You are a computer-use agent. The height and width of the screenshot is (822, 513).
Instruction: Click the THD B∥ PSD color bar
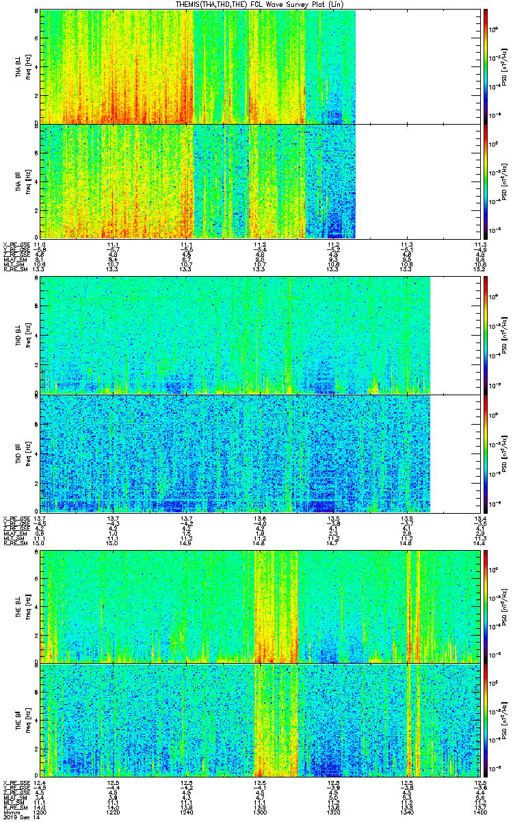point(486,453)
